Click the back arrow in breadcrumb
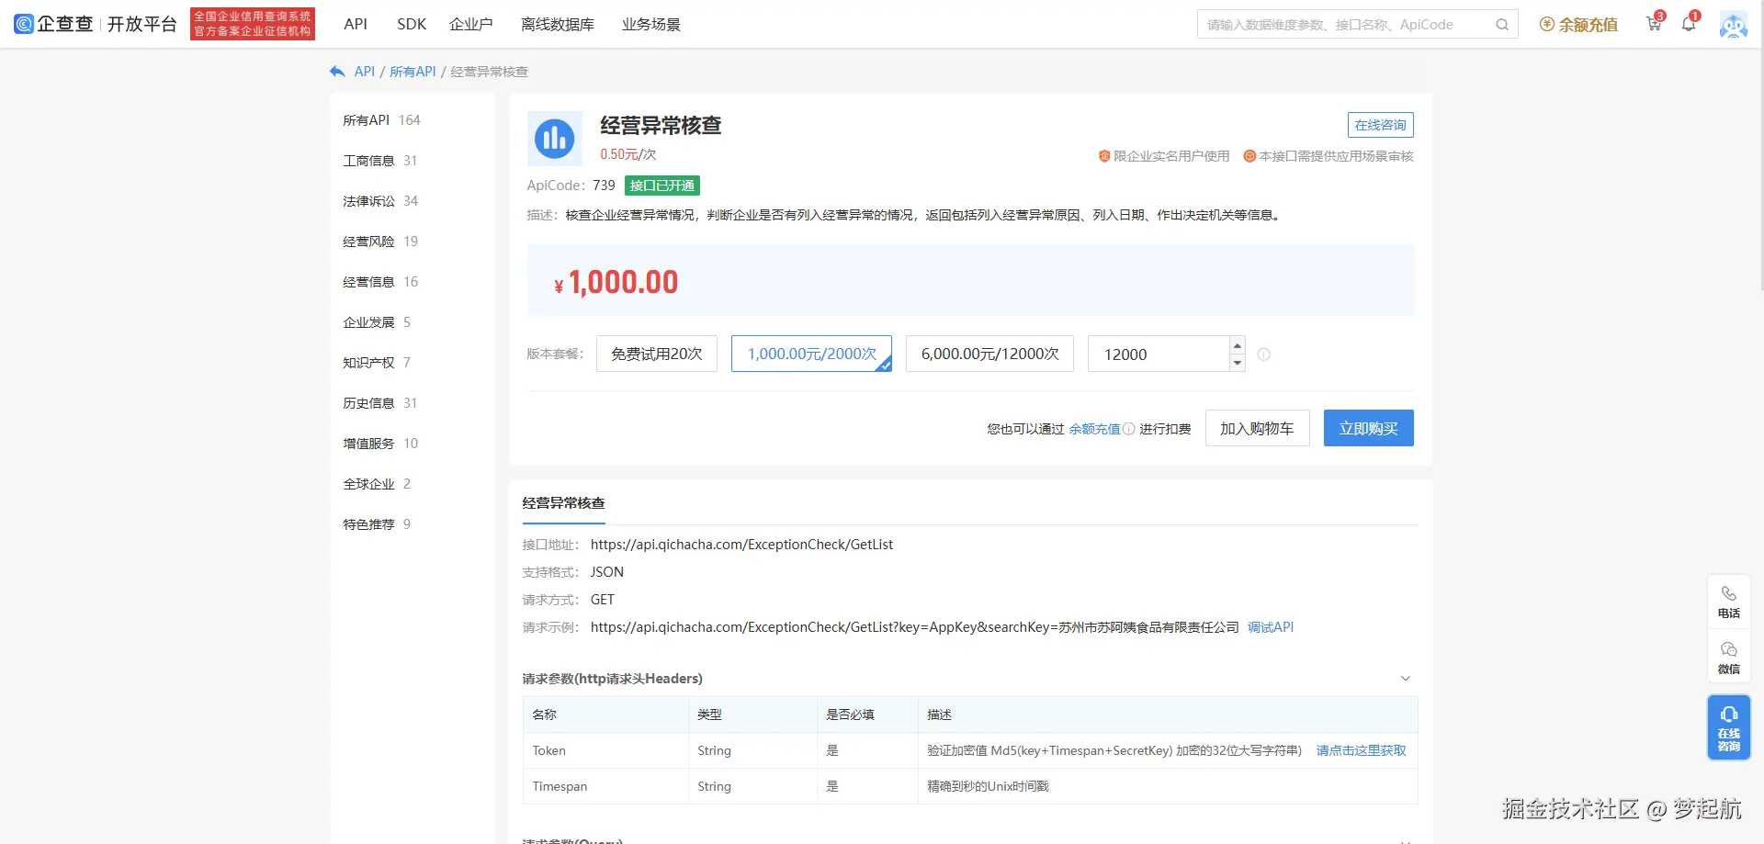 337,72
